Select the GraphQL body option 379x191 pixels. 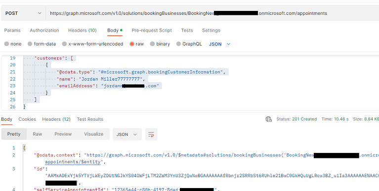tap(189, 44)
